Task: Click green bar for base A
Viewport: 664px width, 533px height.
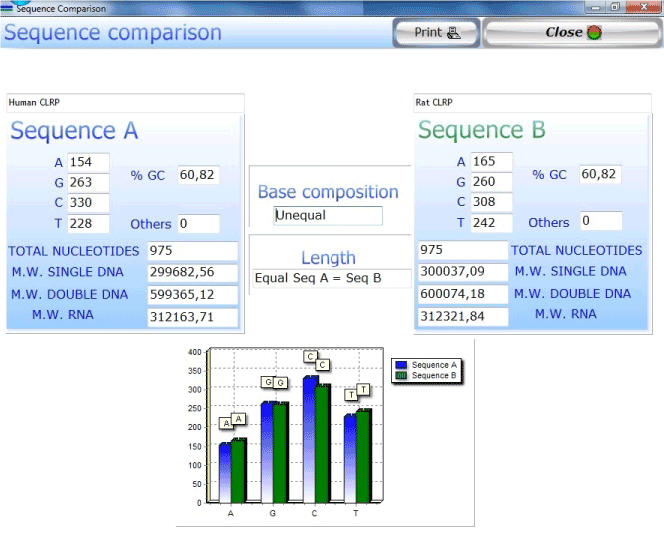Action: click(x=238, y=471)
